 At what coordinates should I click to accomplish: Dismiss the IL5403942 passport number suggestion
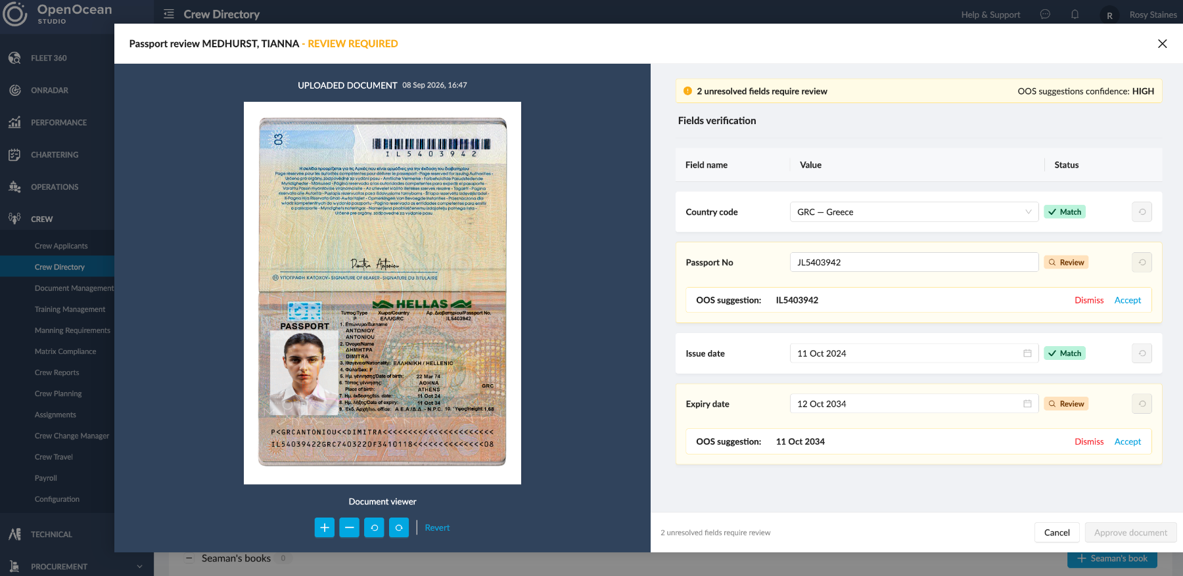1089,300
